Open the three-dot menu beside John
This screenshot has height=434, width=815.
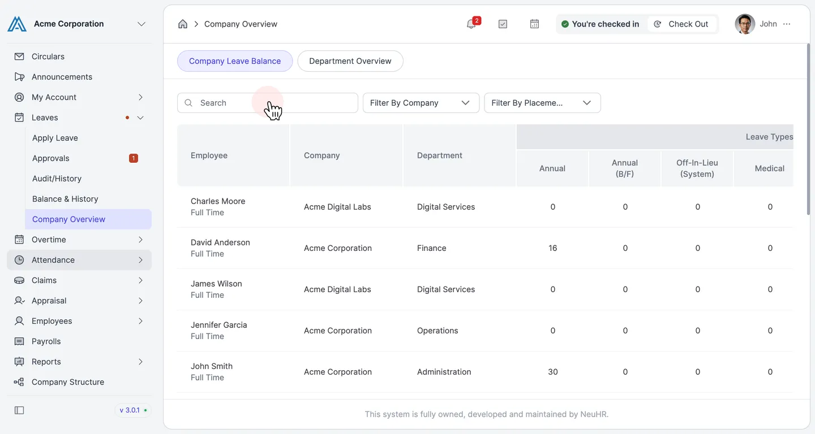787,24
